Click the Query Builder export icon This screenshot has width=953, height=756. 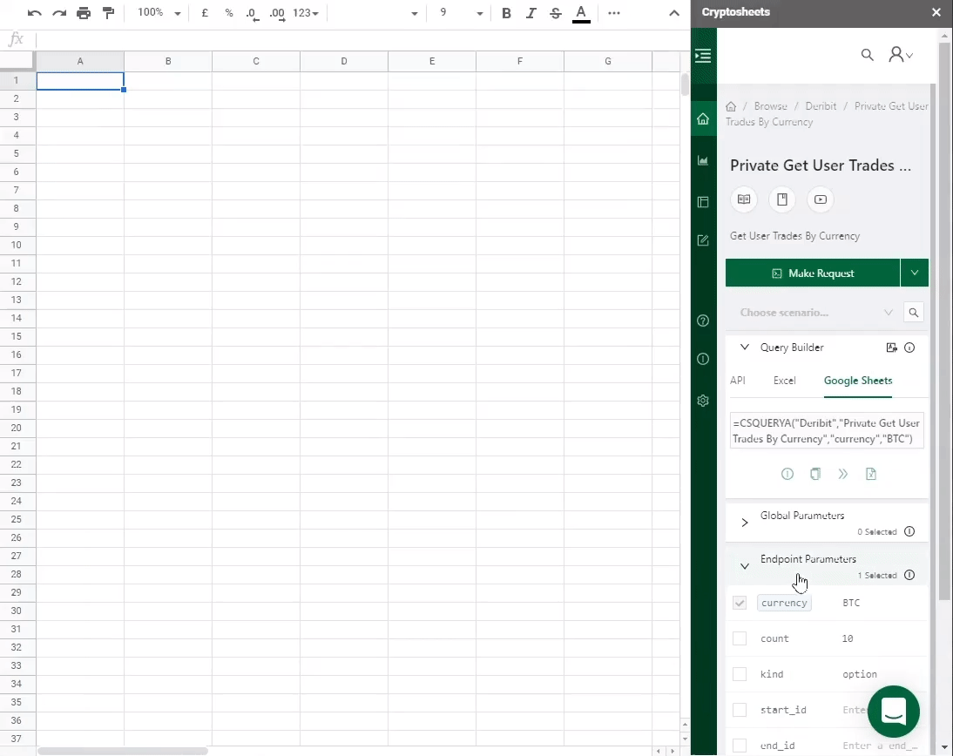point(892,348)
